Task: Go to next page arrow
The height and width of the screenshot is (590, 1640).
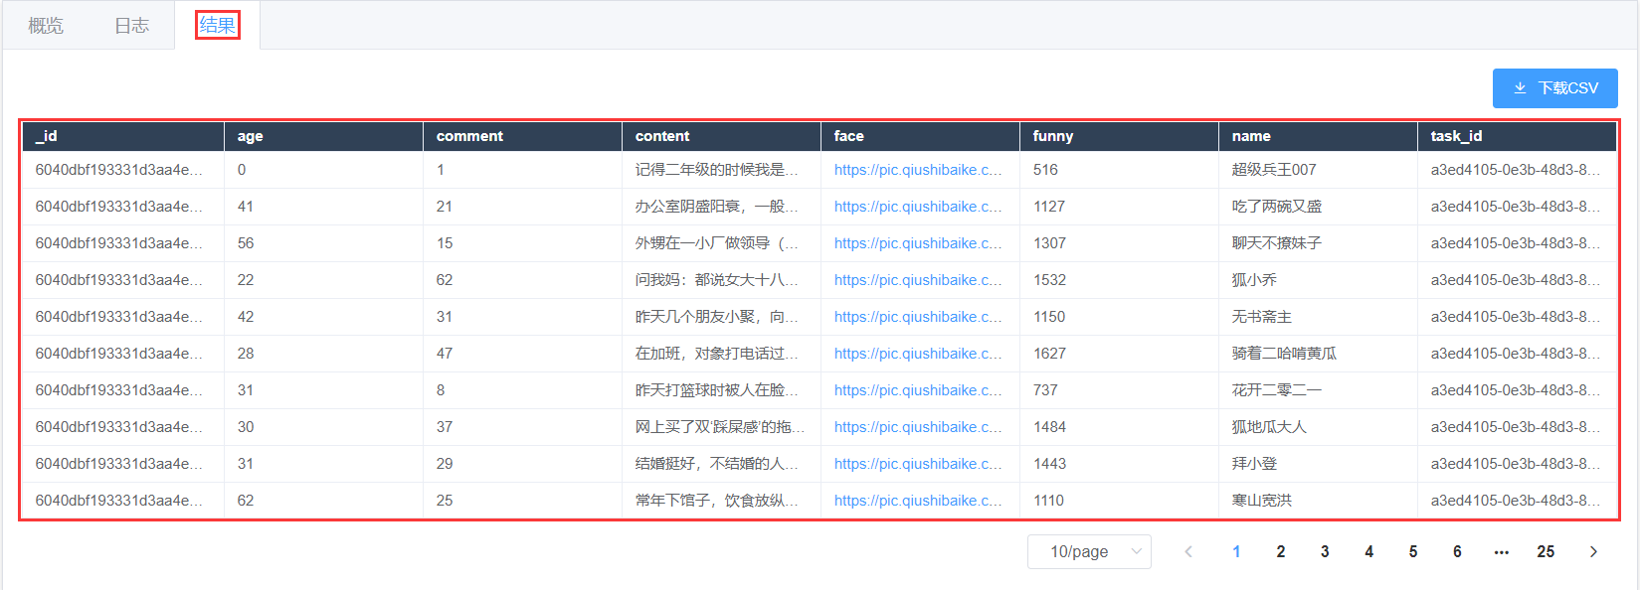Action: [1593, 551]
